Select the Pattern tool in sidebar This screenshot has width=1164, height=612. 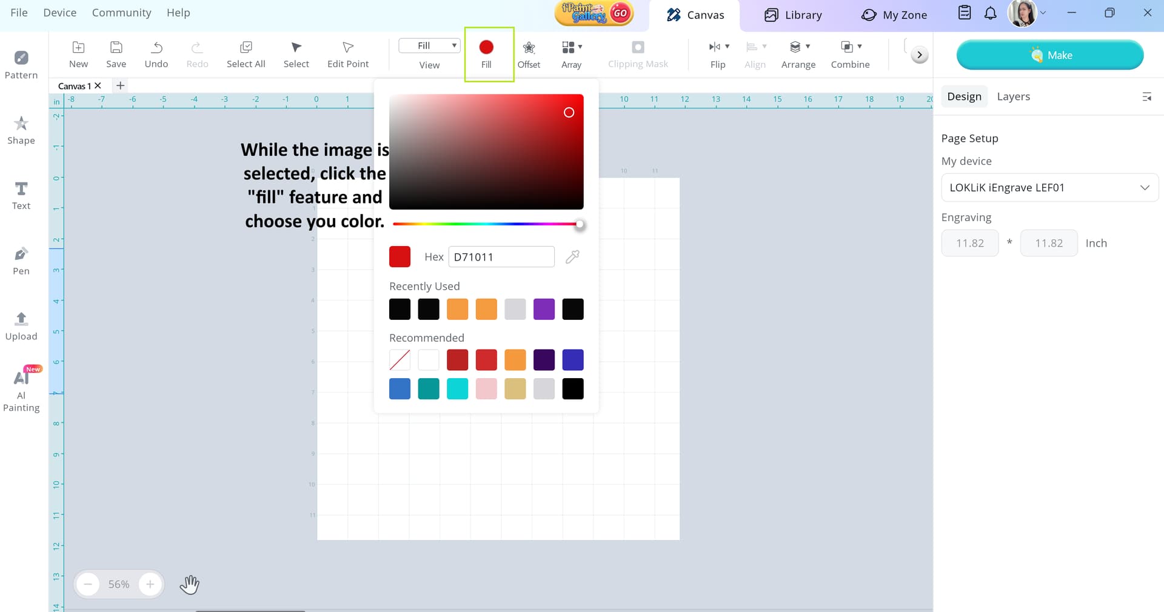tap(21, 65)
